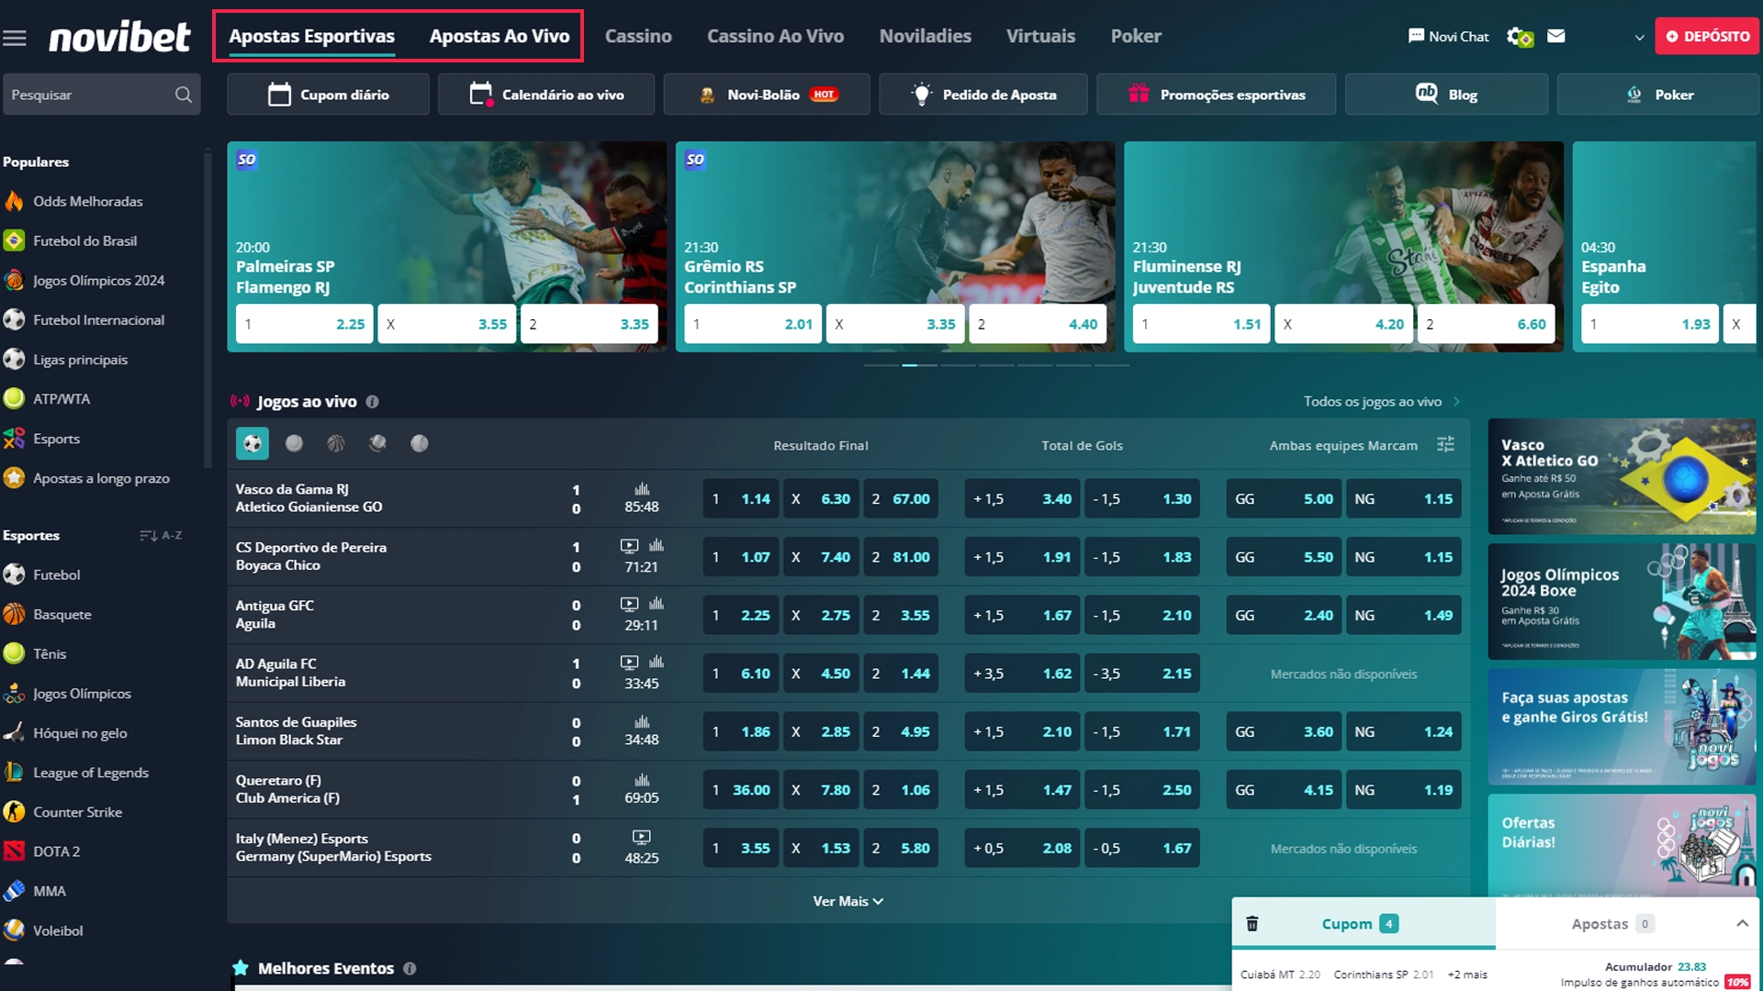
Task: Select the fifth sport filter icon
Action: point(420,443)
